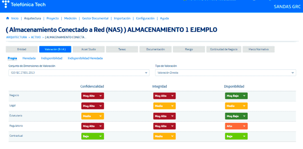Open the Gestor Documental menu
303x149 pixels.
click(x=95, y=18)
